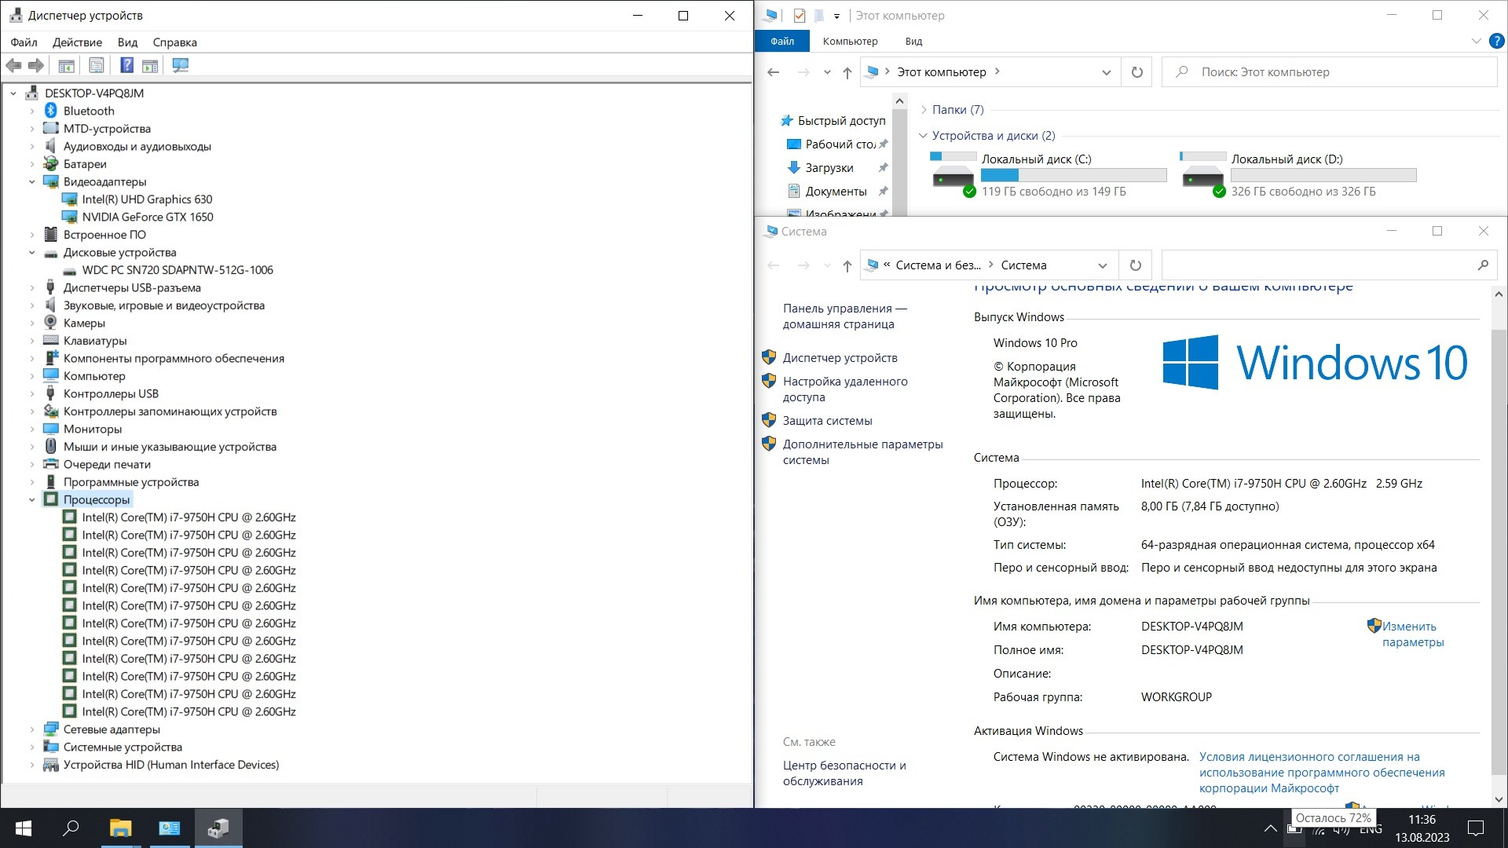The width and height of the screenshot is (1508, 848).
Task: Select Камеры category in device tree
Action: click(84, 323)
